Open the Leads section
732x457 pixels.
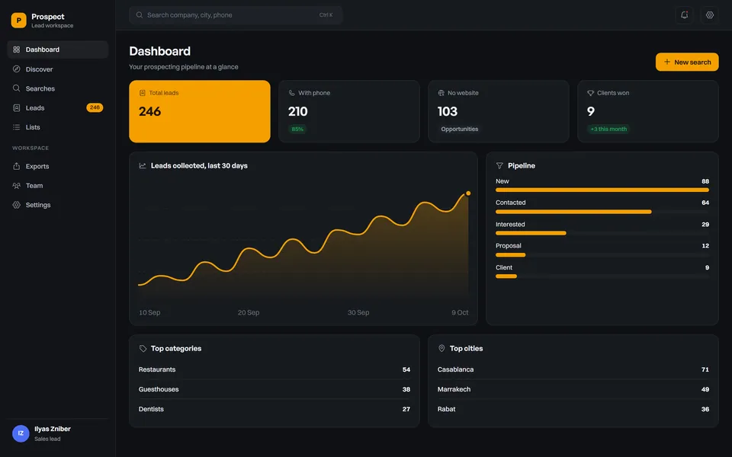(58, 107)
